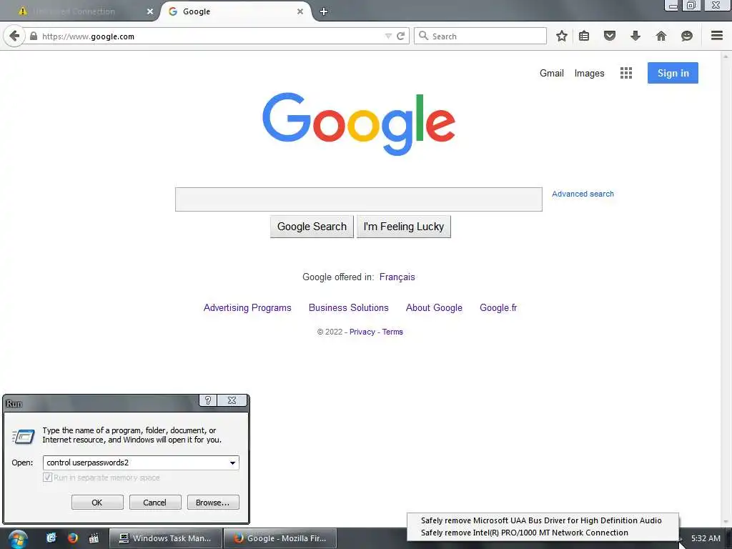Open a new tab with the plus button

[324, 11]
